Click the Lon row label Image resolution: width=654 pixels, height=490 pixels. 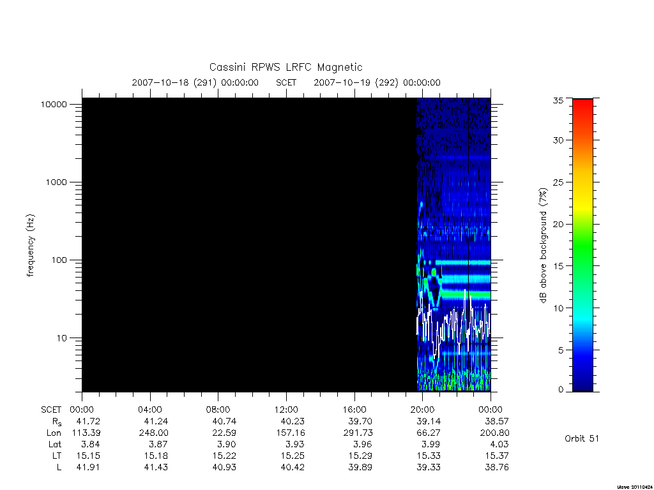pos(54,433)
